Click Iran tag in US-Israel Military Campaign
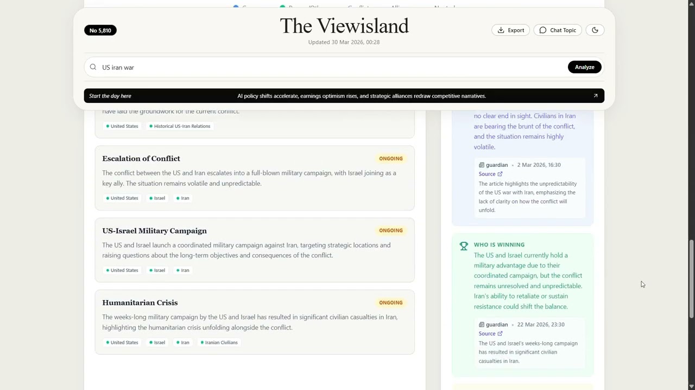The image size is (695, 390). pyautogui.click(x=183, y=270)
